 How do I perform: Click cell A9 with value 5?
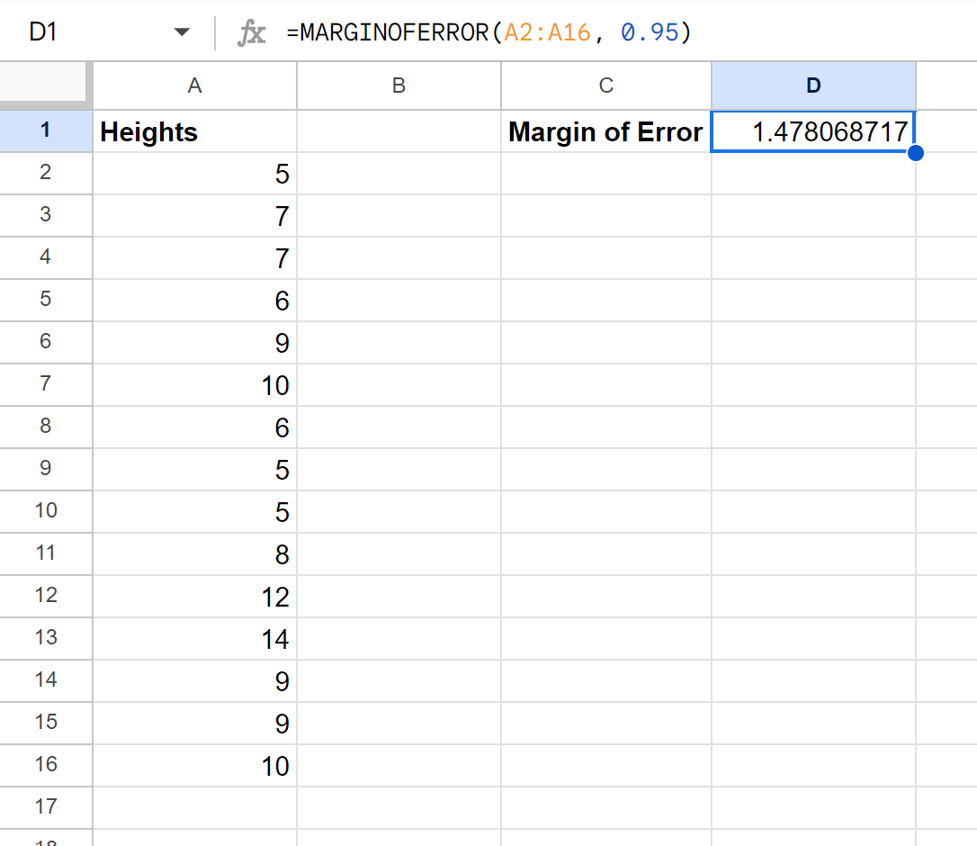tap(194, 470)
